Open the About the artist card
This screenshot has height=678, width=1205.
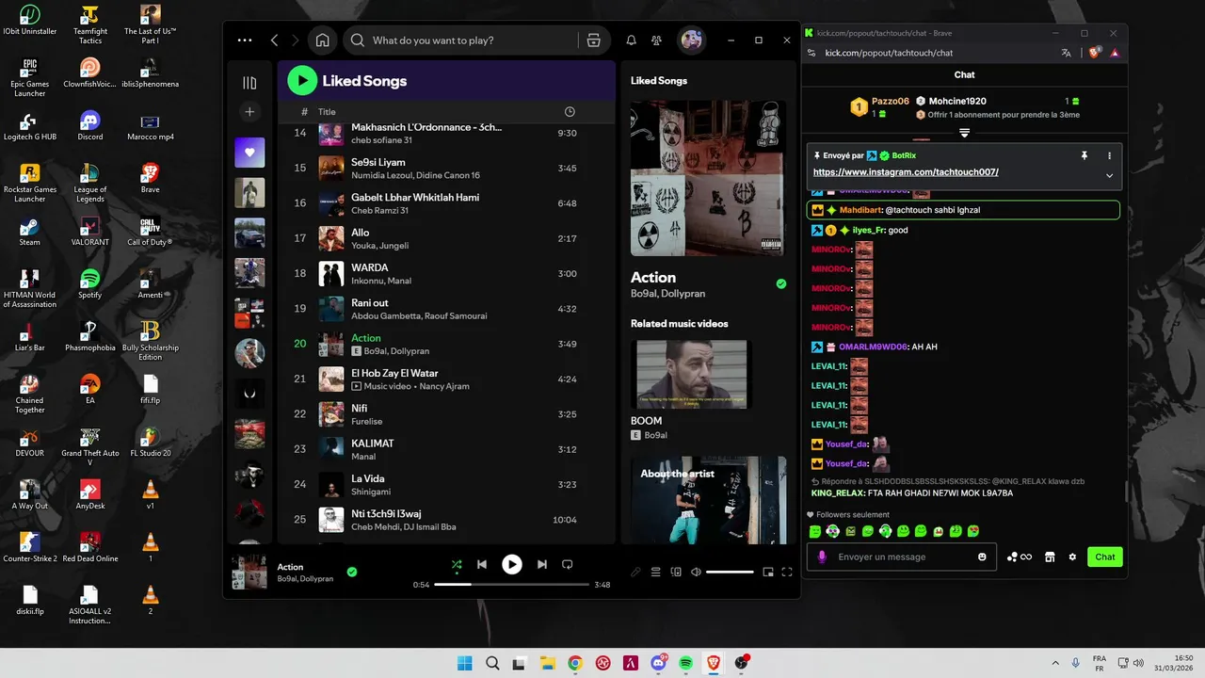click(708, 500)
